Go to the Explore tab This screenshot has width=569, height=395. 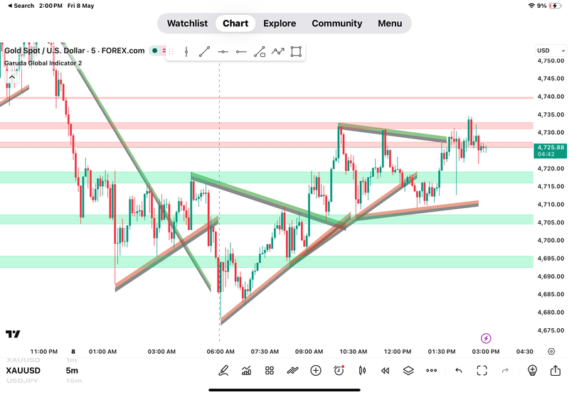click(280, 23)
